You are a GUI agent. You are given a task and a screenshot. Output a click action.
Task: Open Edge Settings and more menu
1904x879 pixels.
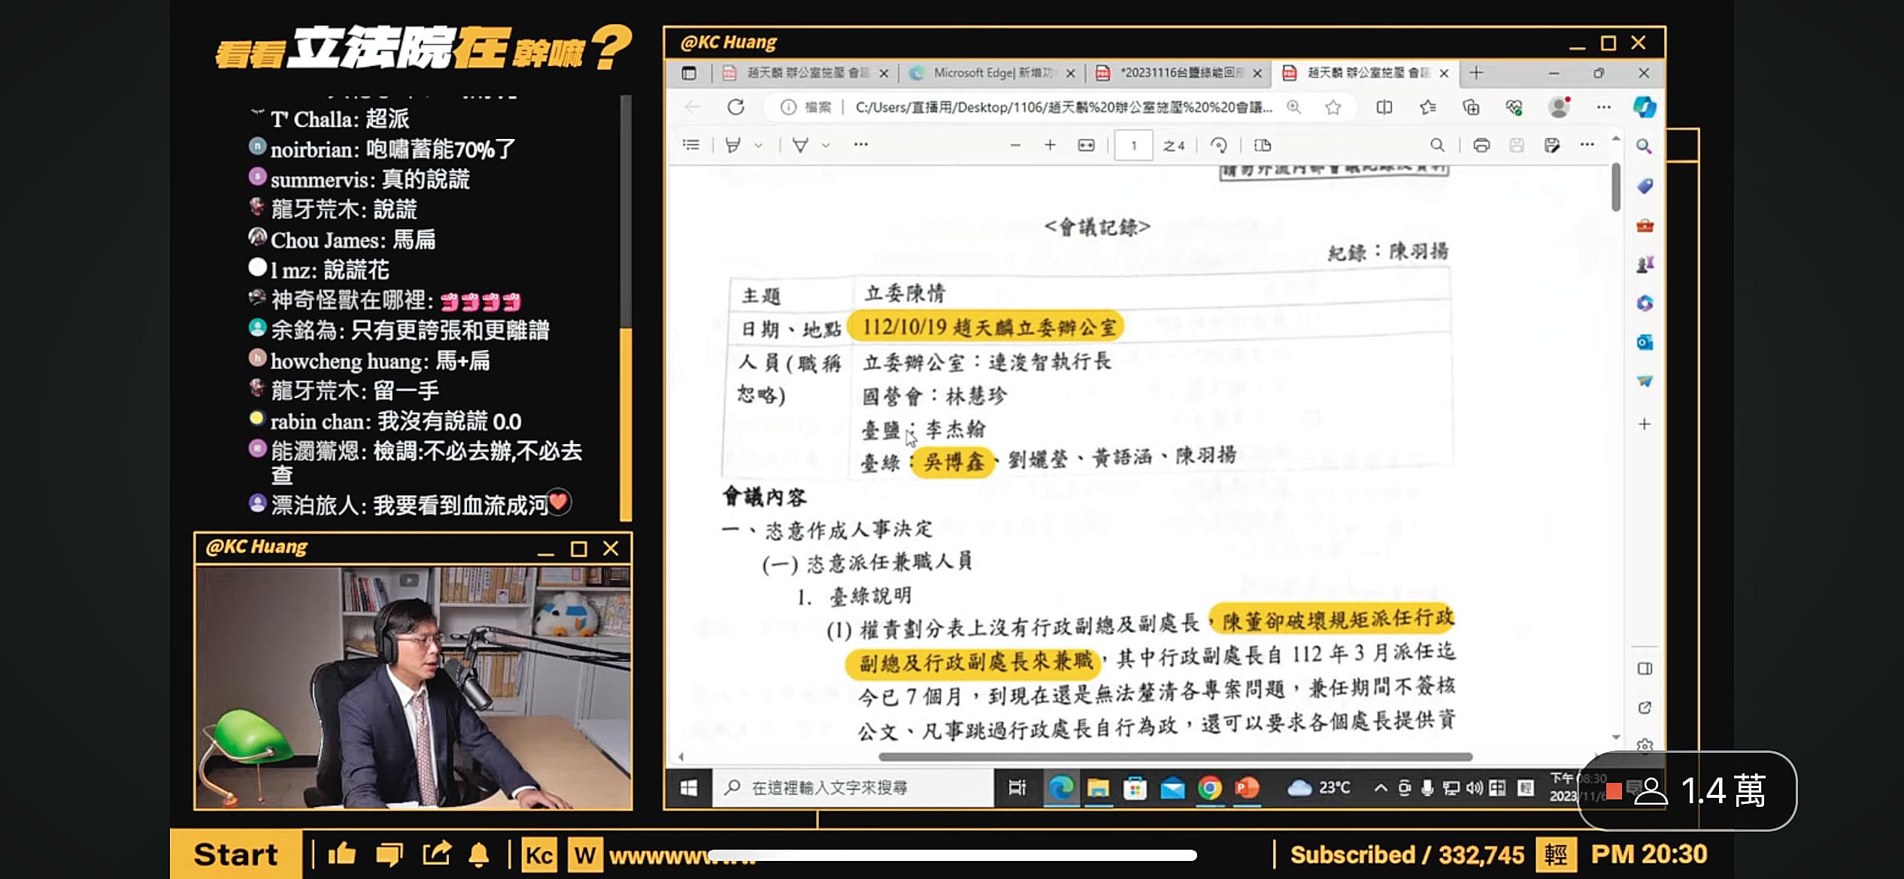[1603, 107]
